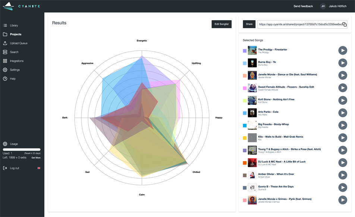Click the Usage chip icon

[x=5, y=144]
